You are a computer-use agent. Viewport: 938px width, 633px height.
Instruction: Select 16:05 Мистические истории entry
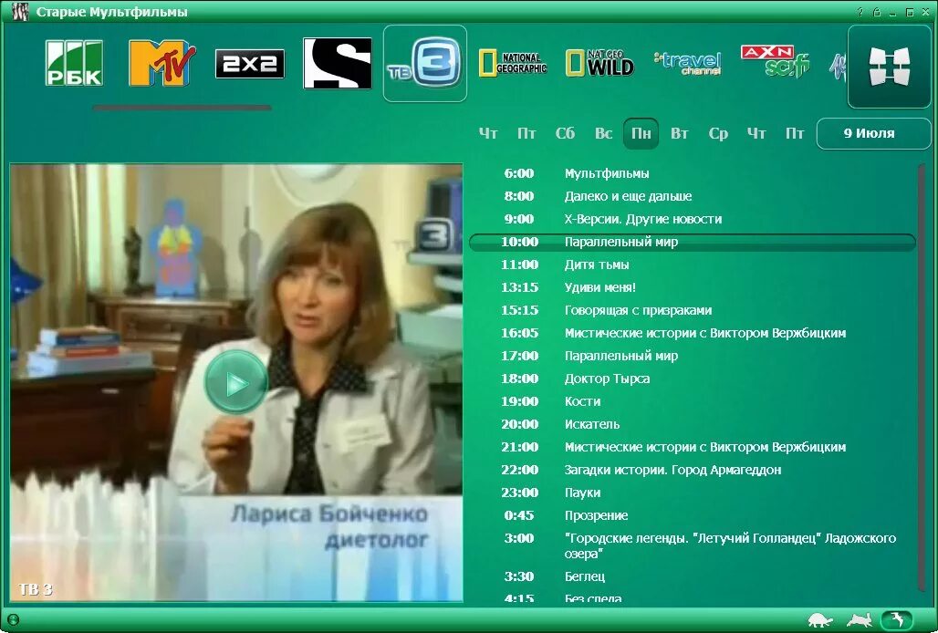(x=693, y=333)
